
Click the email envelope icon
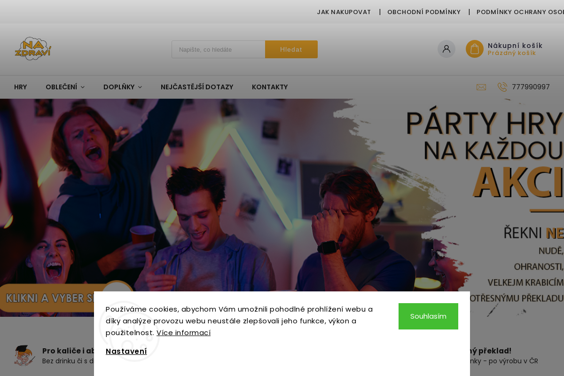[481, 87]
